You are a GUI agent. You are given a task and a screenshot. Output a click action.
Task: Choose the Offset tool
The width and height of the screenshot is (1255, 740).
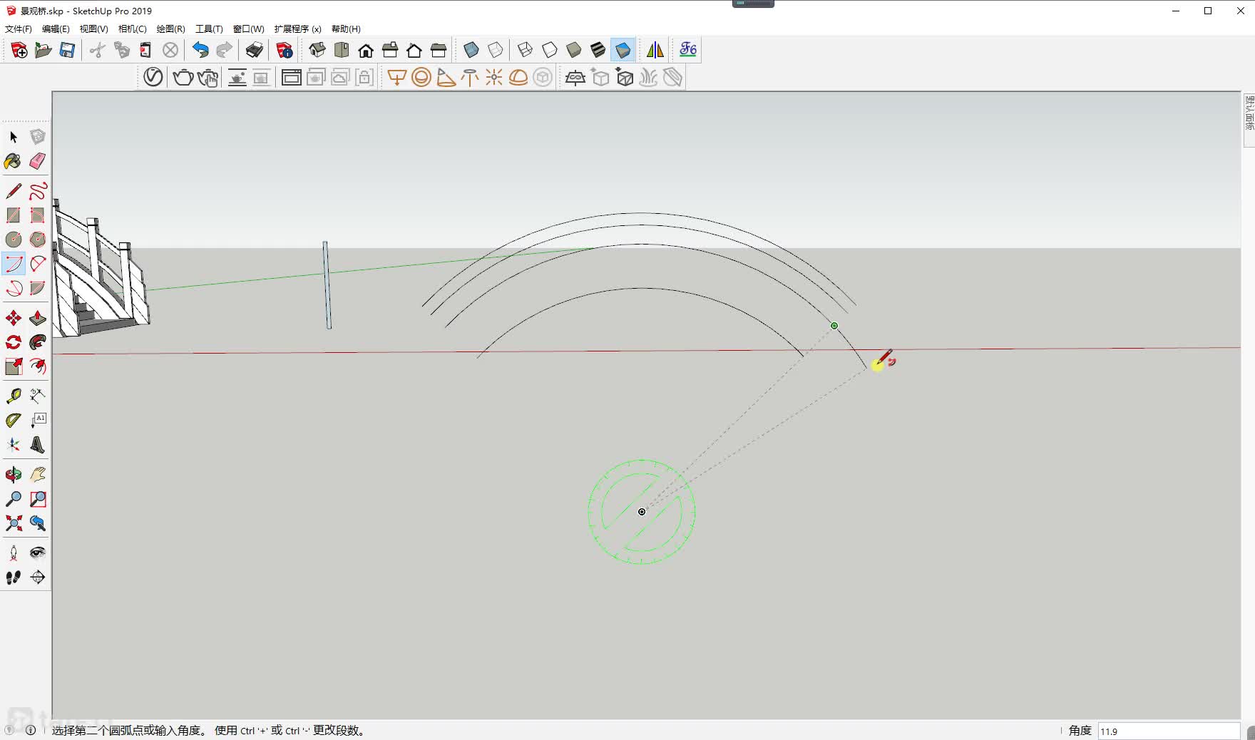pos(38,366)
